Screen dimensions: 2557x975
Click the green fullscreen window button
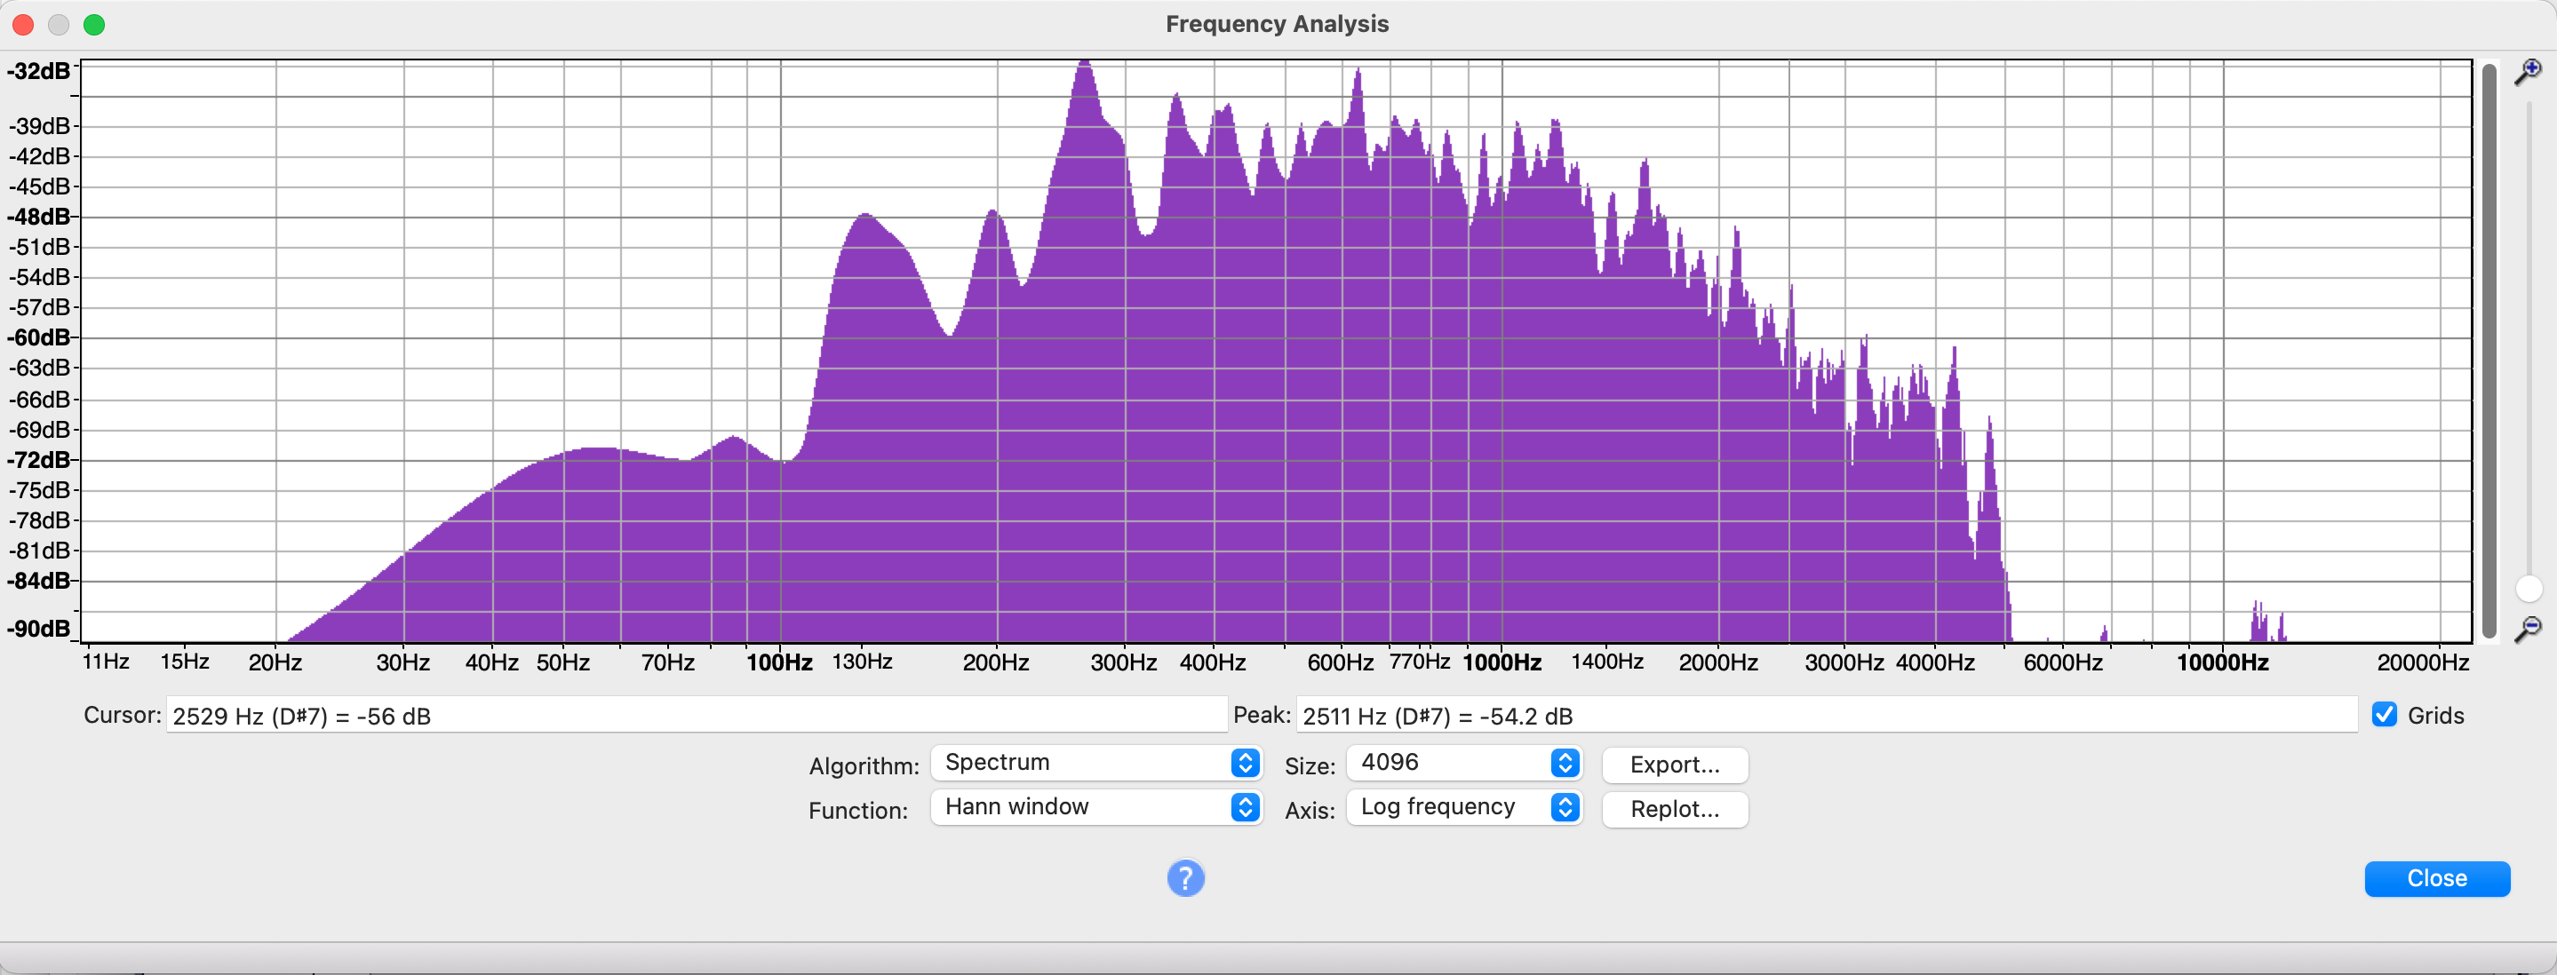(x=94, y=25)
